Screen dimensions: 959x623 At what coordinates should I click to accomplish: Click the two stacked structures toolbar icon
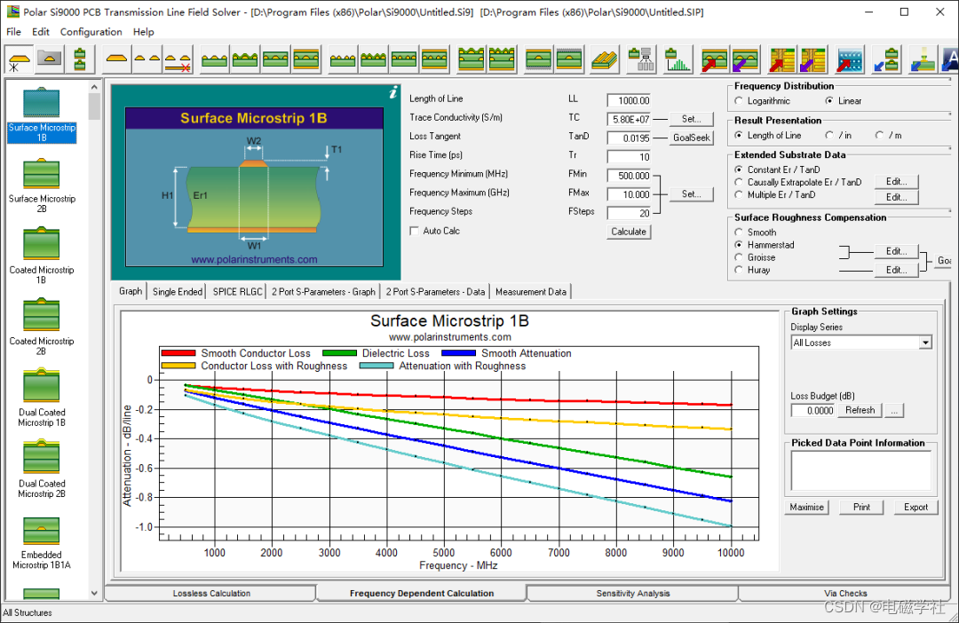click(x=80, y=60)
